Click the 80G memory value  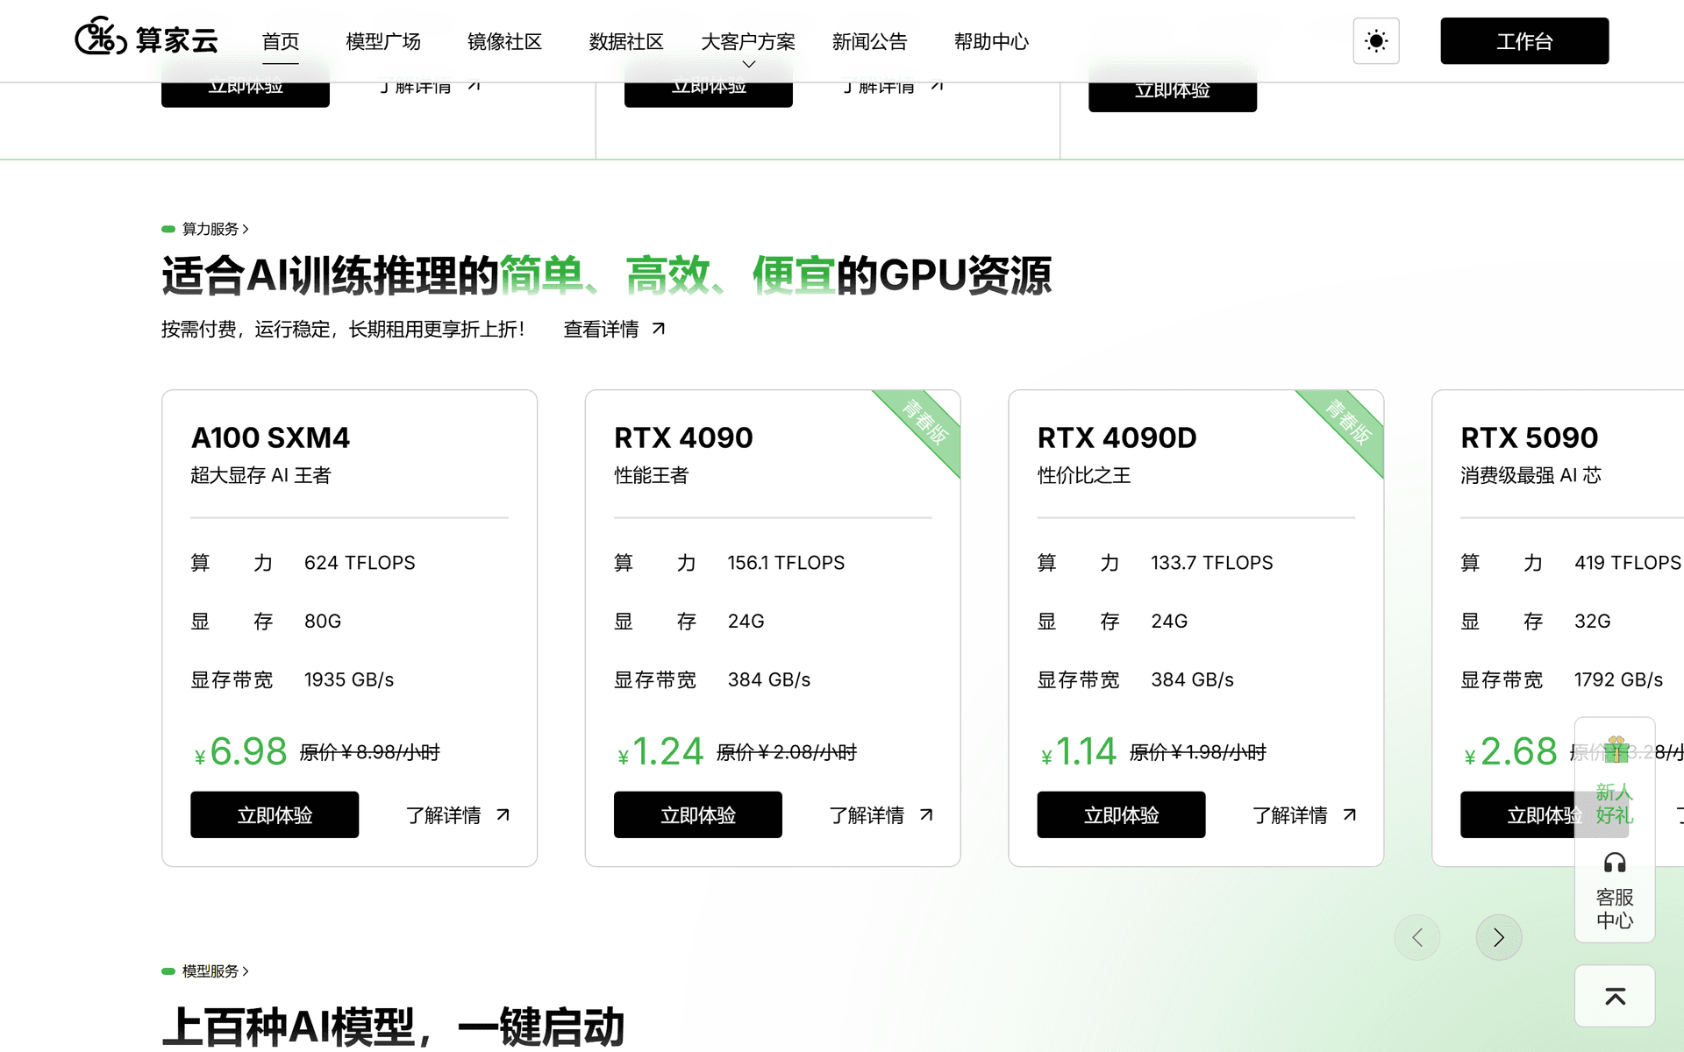(323, 621)
